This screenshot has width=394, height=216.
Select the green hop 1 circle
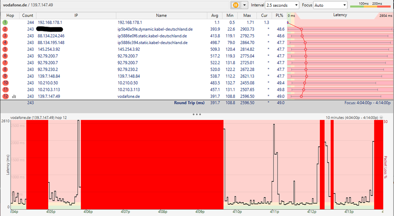(x=5, y=22)
